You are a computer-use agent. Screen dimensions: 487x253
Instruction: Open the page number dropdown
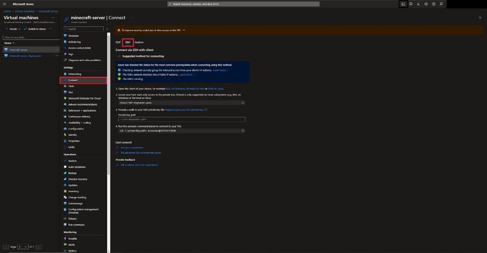23,247
